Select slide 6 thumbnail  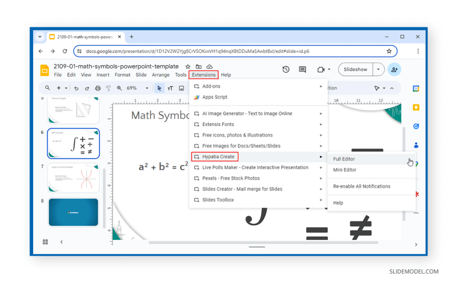74,144
